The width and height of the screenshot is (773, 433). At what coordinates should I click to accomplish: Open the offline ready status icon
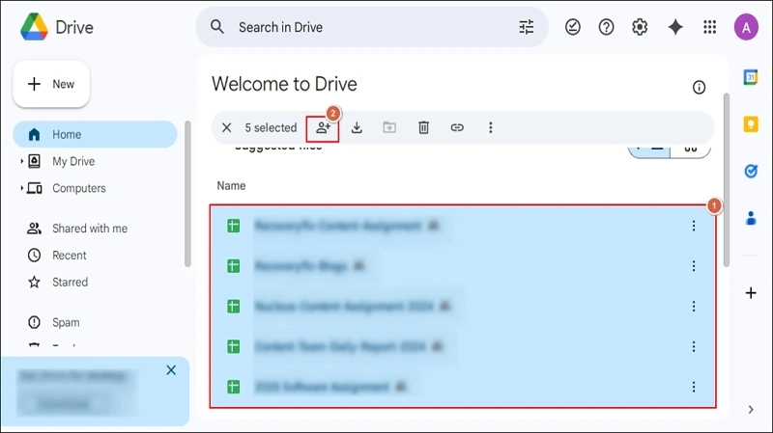pyautogui.click(x=573, y=27)
